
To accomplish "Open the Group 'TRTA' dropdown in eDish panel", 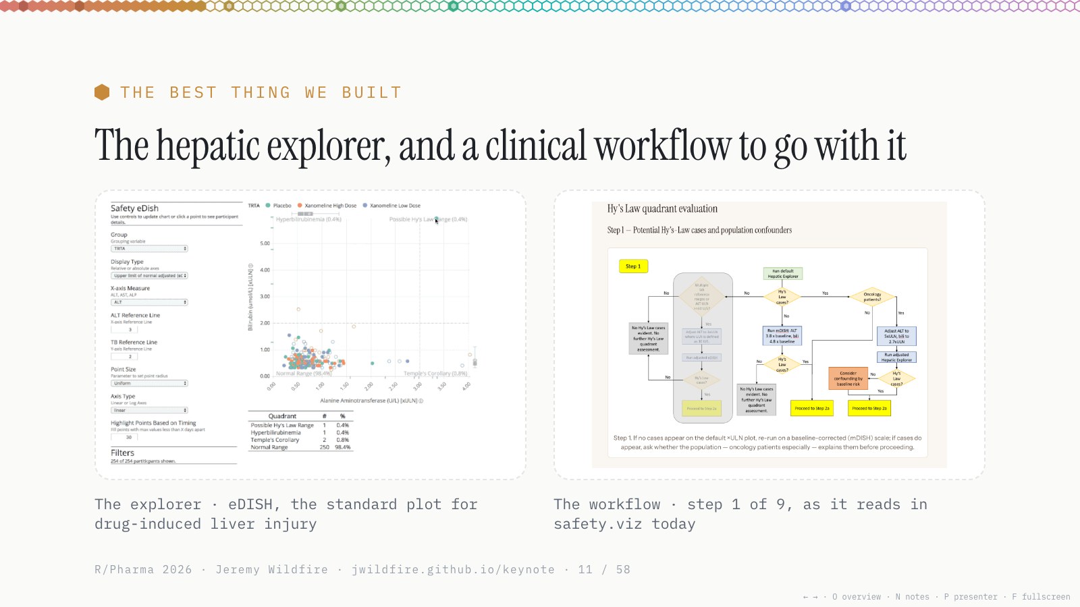I will point(149,248).
